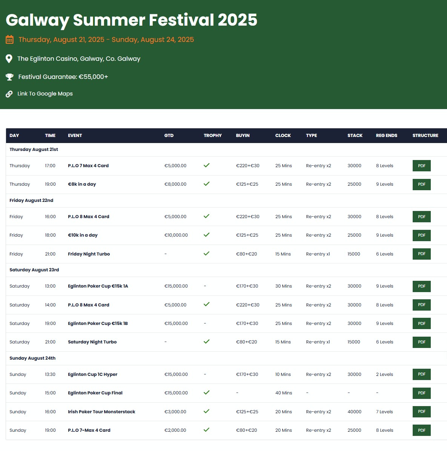
Task: Open PDF structure for Thursday P.L.O 7 Max
Action: coord(421,166)
